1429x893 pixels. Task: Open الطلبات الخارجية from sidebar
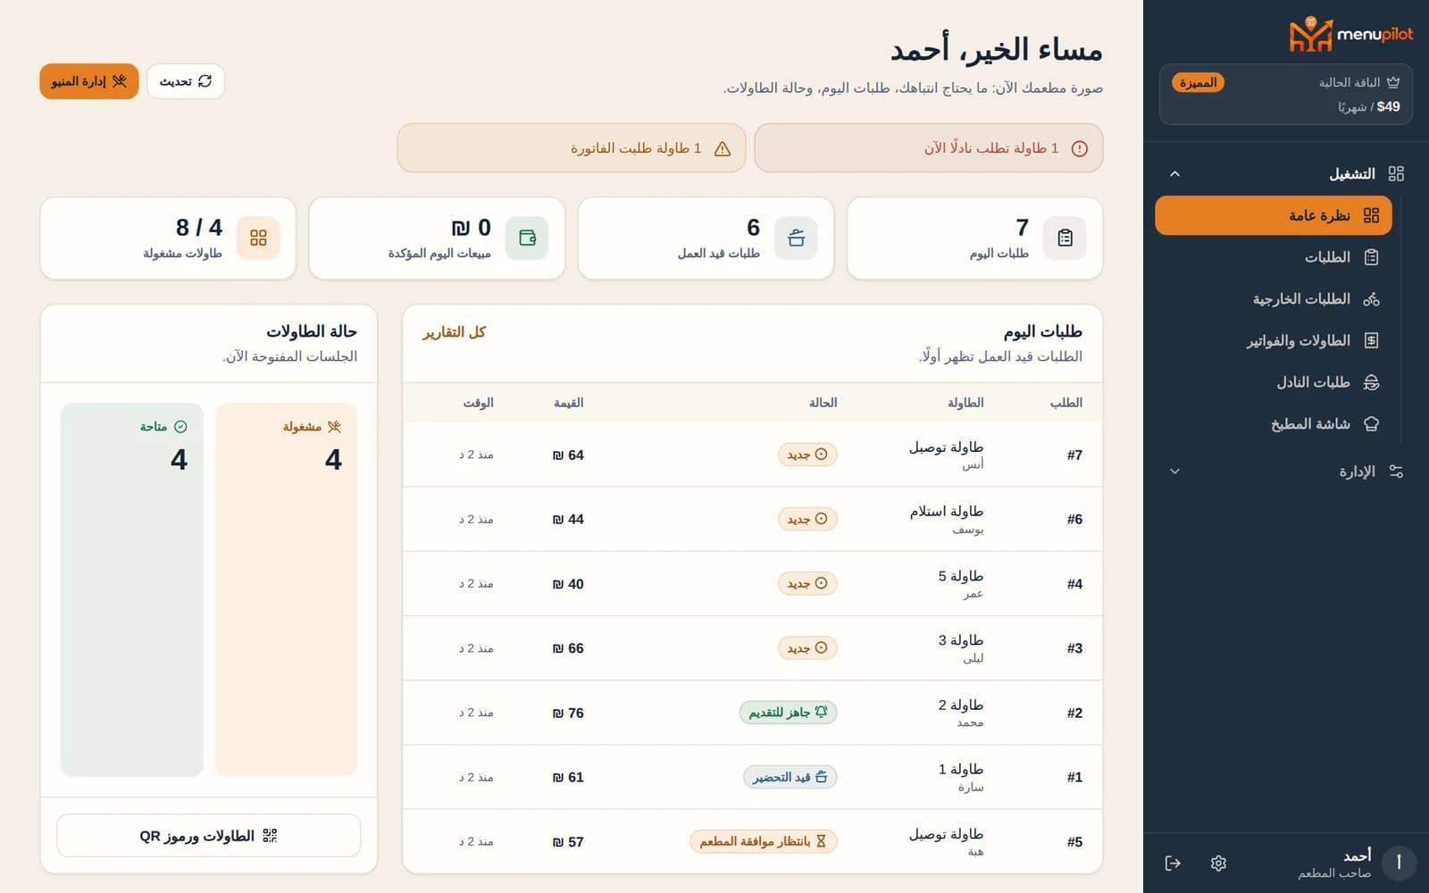(x=1273, y=299)
